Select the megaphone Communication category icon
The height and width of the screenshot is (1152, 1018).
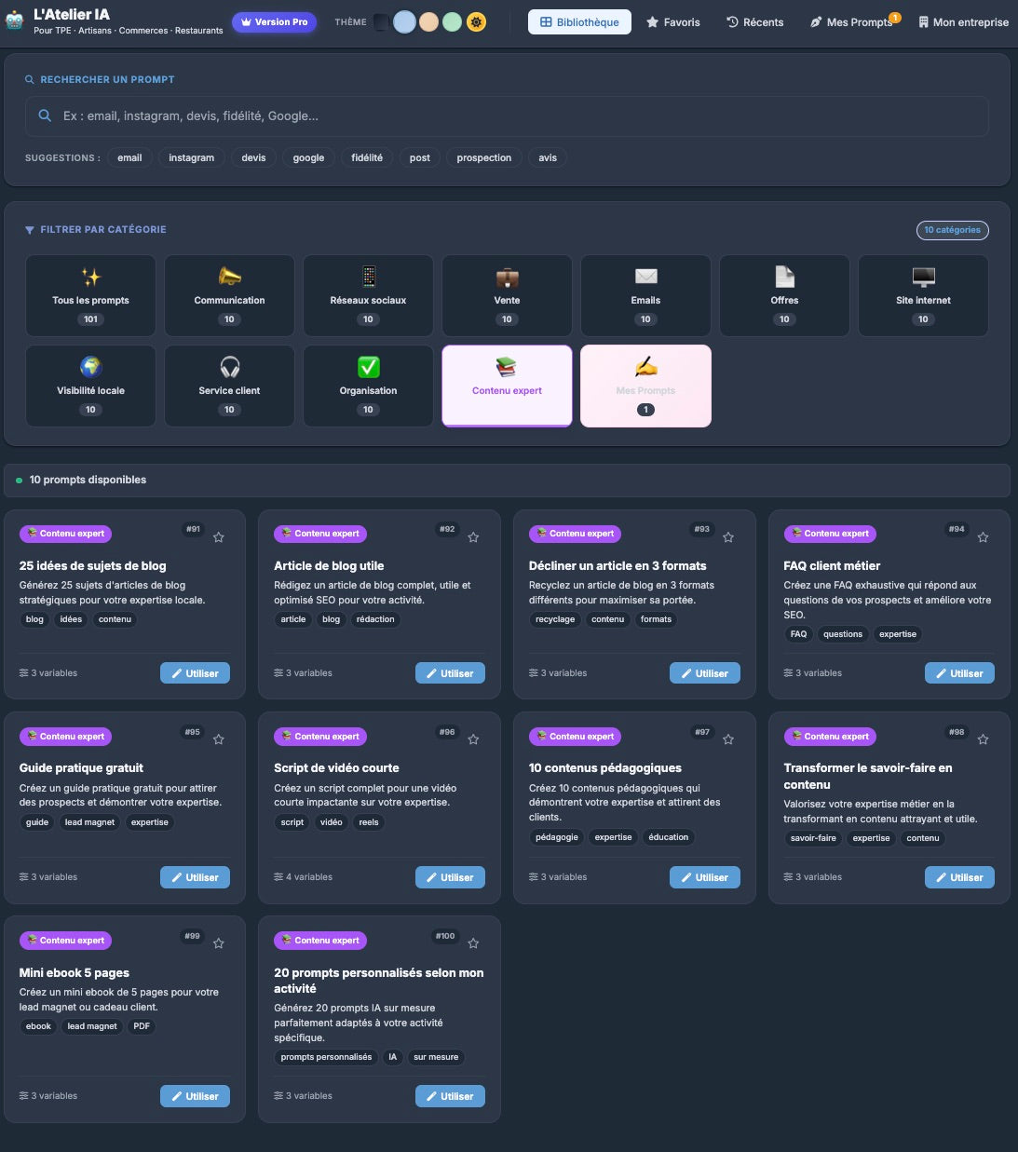tap(229, 277)
